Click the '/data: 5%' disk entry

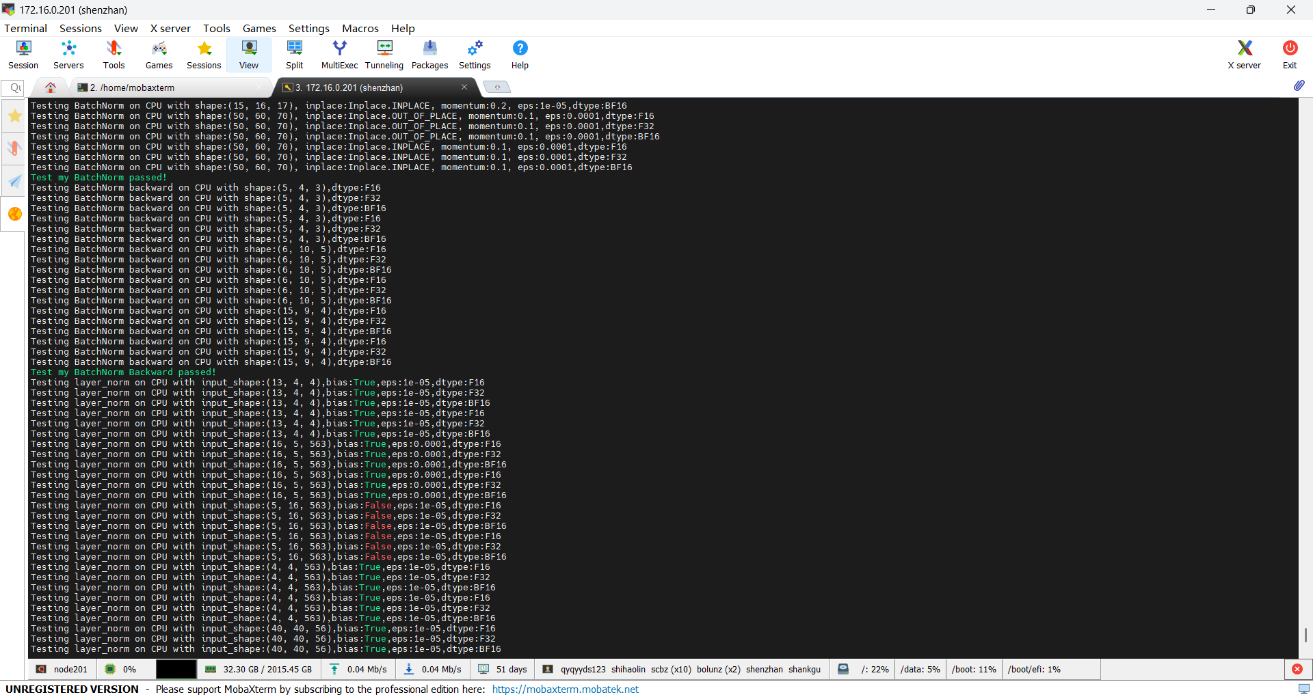920,669
